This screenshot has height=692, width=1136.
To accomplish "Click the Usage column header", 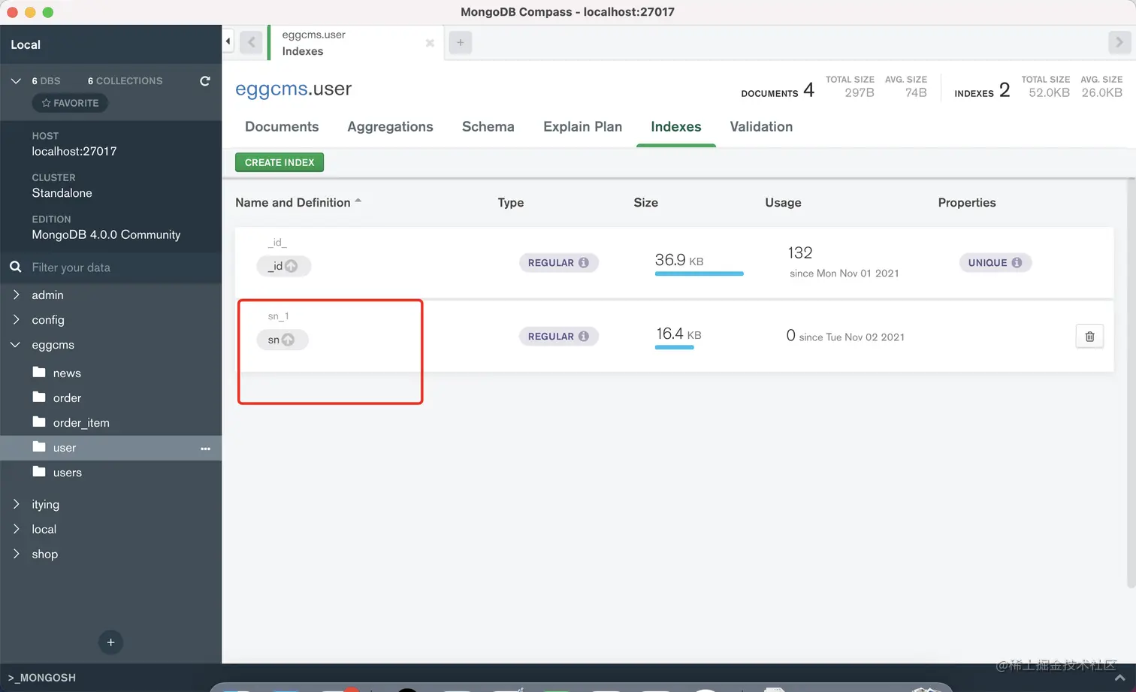I will (783, 203).
